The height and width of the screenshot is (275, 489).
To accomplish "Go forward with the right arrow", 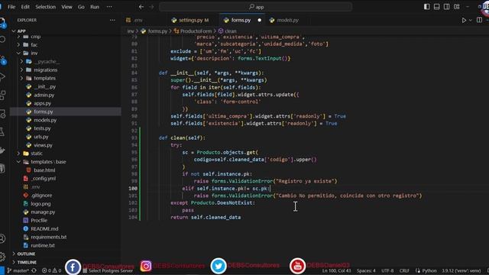I will [151, 7].
